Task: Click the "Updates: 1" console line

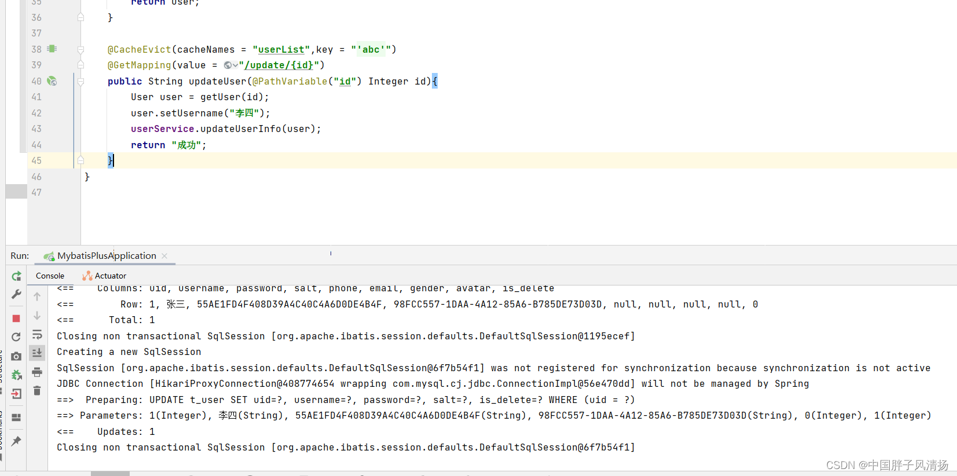Action: [x=106, y=432]
